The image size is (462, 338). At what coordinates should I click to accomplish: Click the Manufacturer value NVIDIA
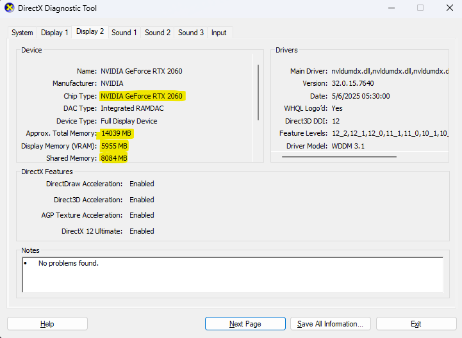112,83
